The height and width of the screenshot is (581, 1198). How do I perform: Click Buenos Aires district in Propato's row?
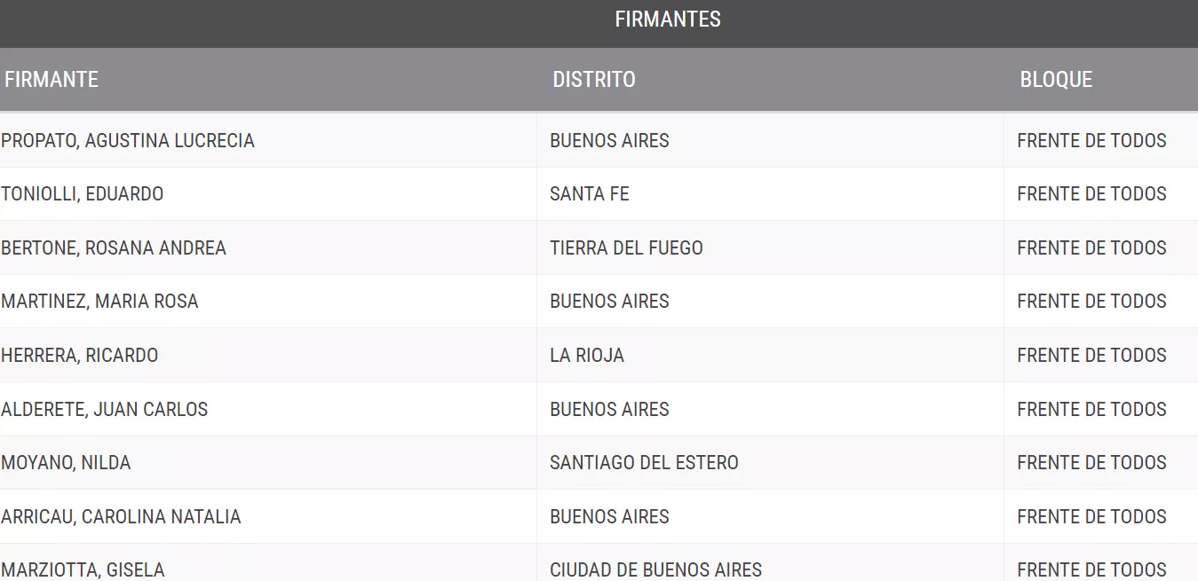(x=609, y=140)
